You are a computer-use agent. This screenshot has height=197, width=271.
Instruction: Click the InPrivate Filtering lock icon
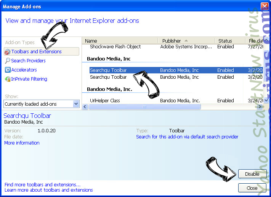pos(7,79)
